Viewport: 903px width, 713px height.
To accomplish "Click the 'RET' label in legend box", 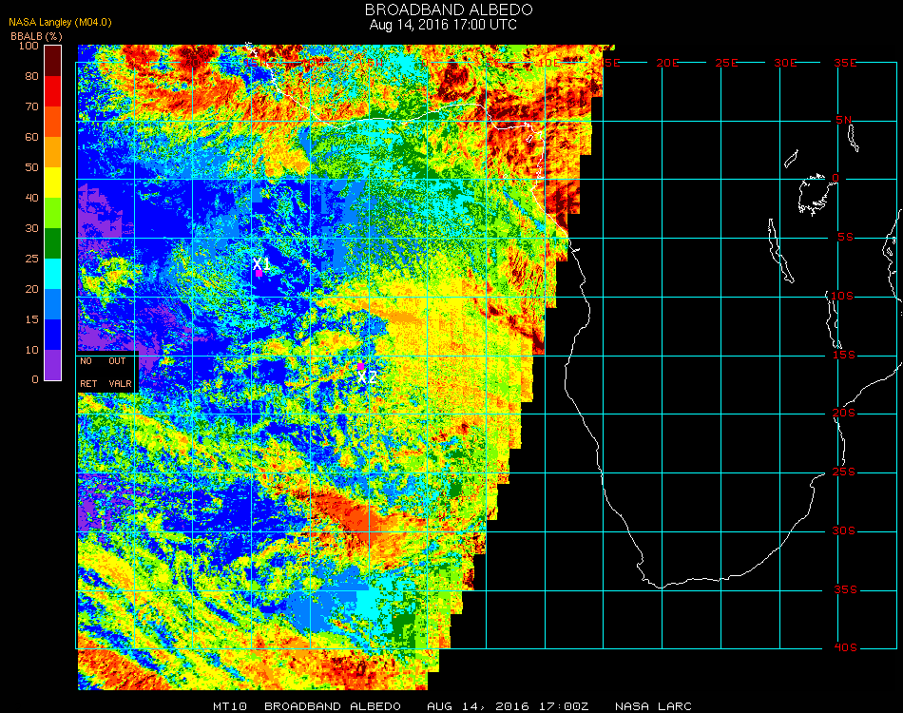I will (88, 383).
